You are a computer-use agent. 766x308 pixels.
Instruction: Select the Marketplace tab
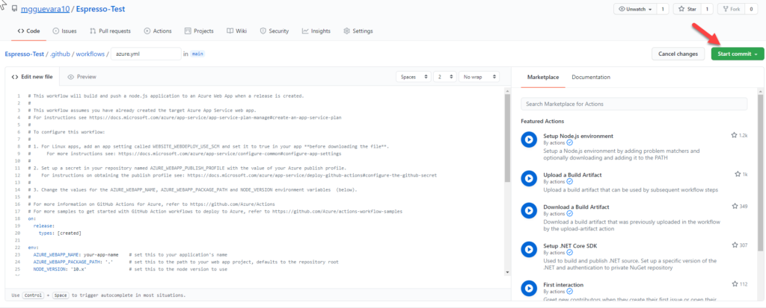tap(543, 77)
